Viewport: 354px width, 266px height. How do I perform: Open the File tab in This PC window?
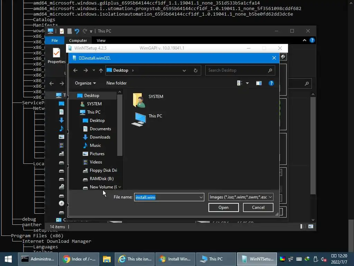tap(55, 41)
